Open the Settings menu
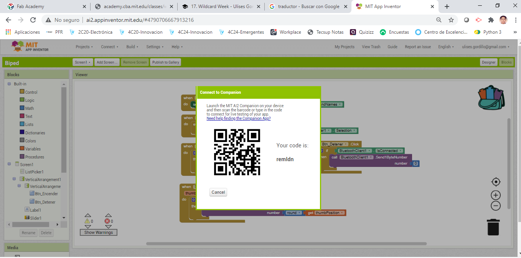Viewport: 521px width, 258px height. (155, 47)
